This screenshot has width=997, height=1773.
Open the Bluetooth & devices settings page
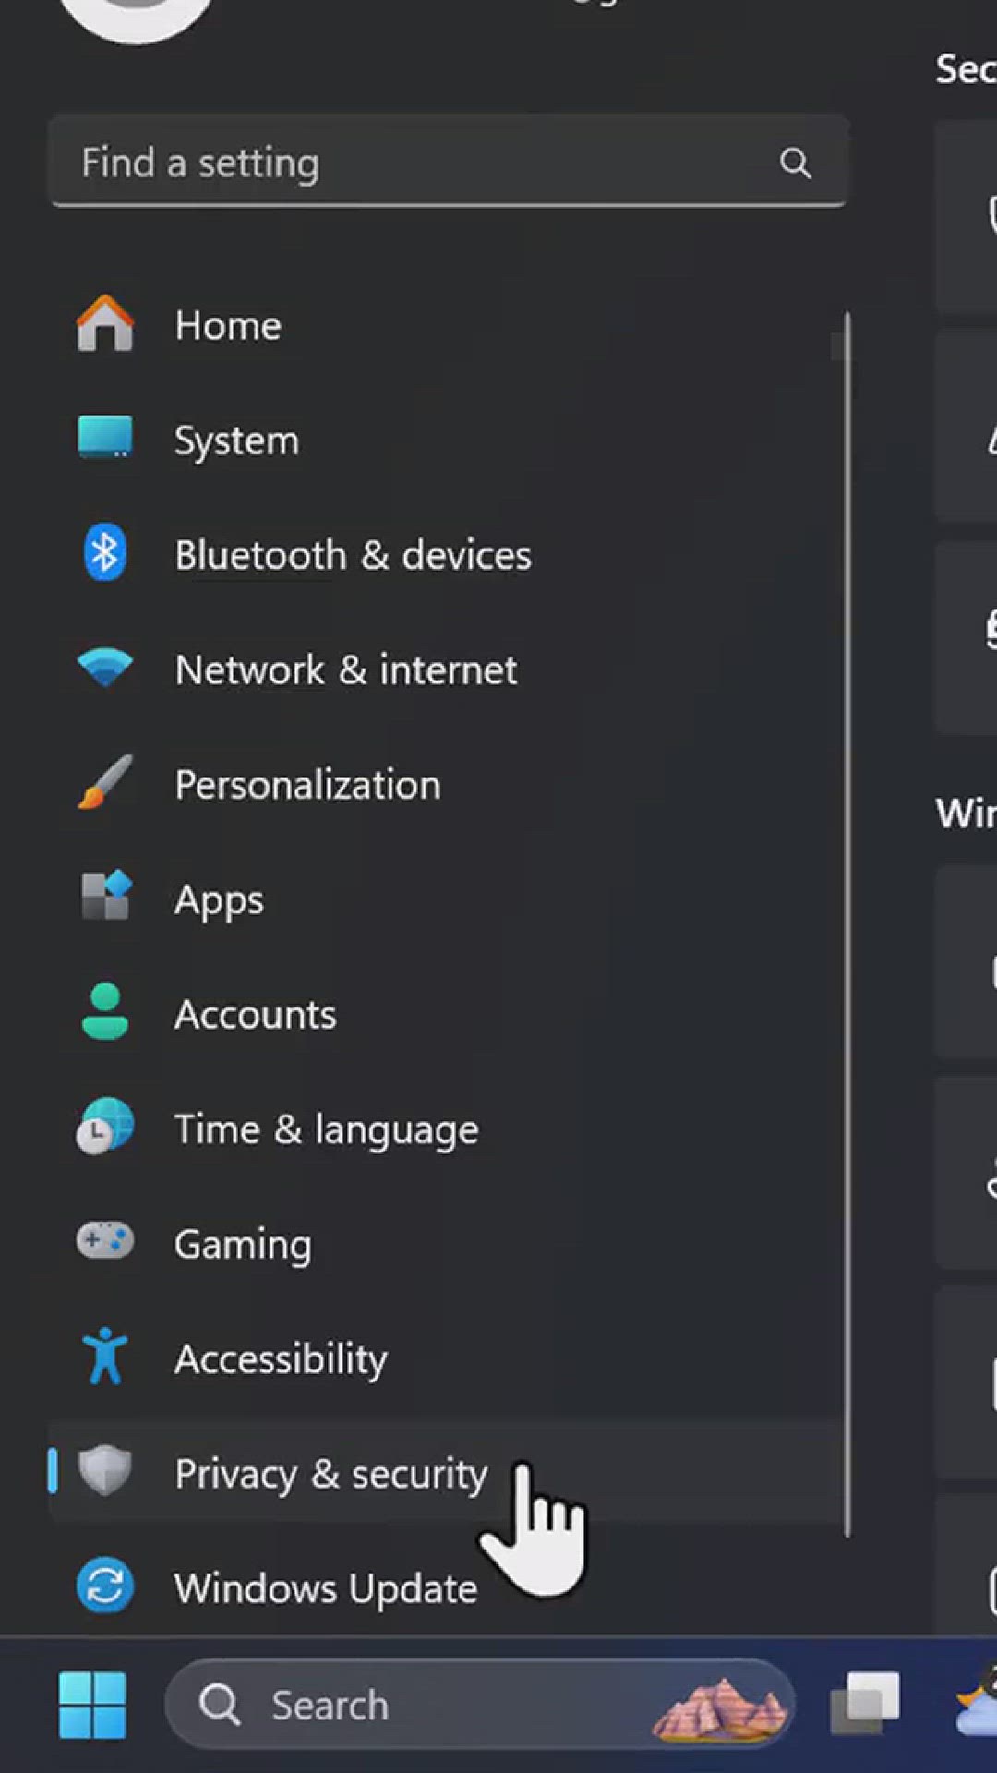coord(353,555)
